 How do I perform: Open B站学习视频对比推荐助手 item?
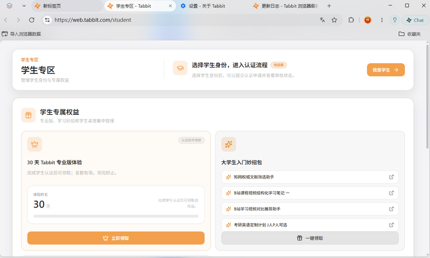(310, 209)
